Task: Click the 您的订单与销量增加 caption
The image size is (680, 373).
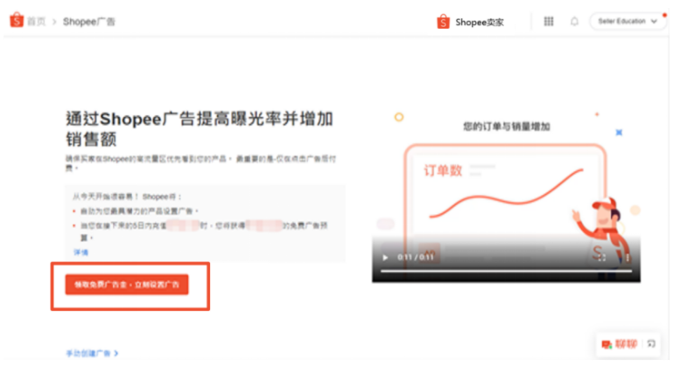Action: [507, 127]
